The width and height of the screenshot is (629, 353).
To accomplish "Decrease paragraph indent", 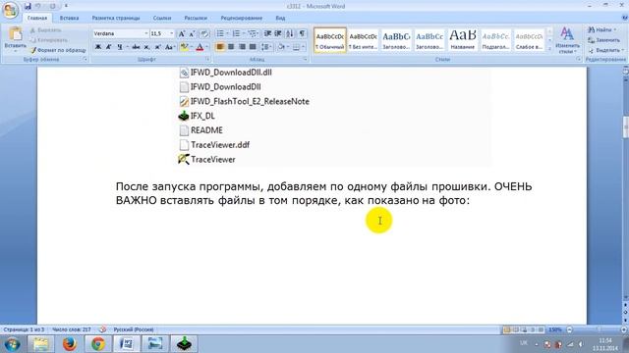I will (267, 33).
